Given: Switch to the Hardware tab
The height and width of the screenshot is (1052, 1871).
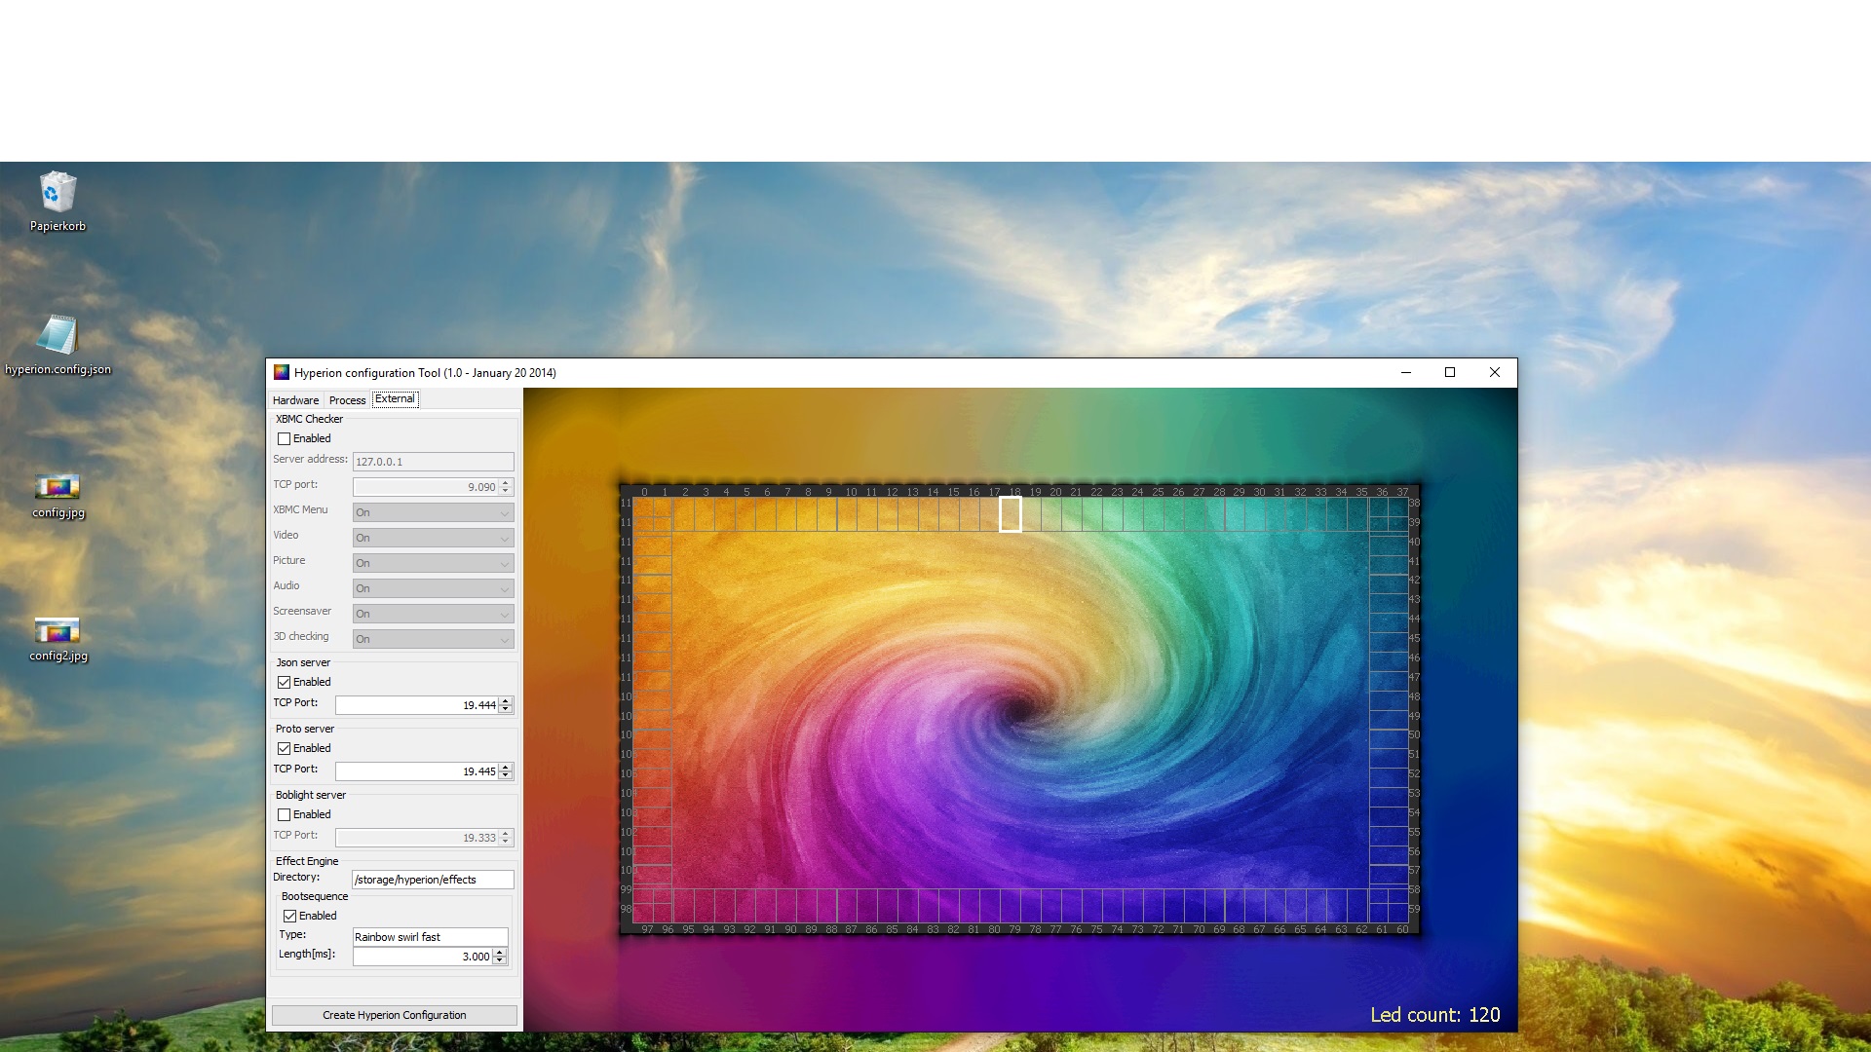Looking at the screenshot, I should coord(295,400).
